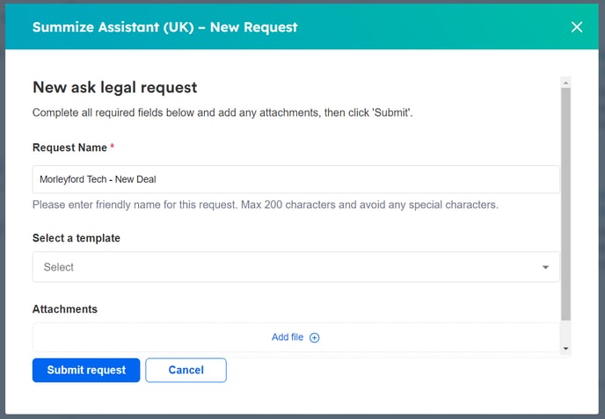Click the Select a template label

click(x=77, y=238)
